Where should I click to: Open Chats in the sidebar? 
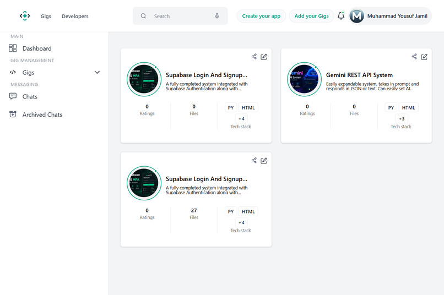30,96
